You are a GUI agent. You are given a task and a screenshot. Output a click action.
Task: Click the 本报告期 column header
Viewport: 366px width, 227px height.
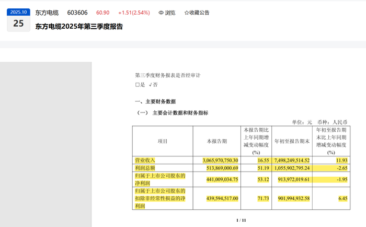click(x=217, y=141)
